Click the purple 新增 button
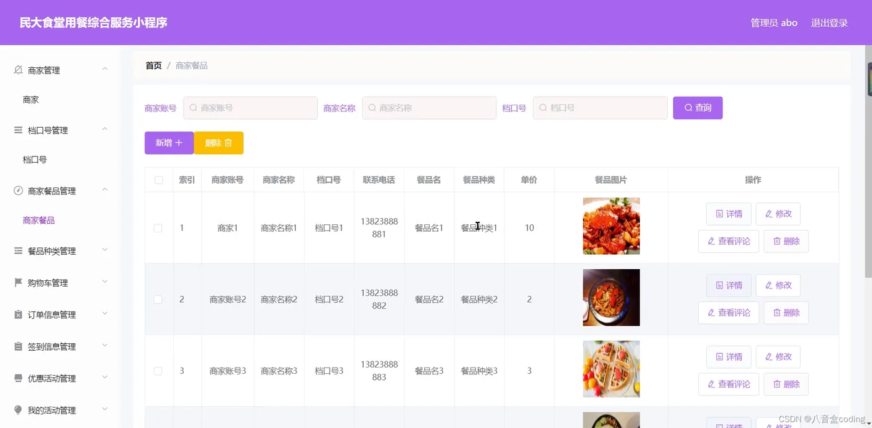Screen dimensions: 872x428 point(169,143)
